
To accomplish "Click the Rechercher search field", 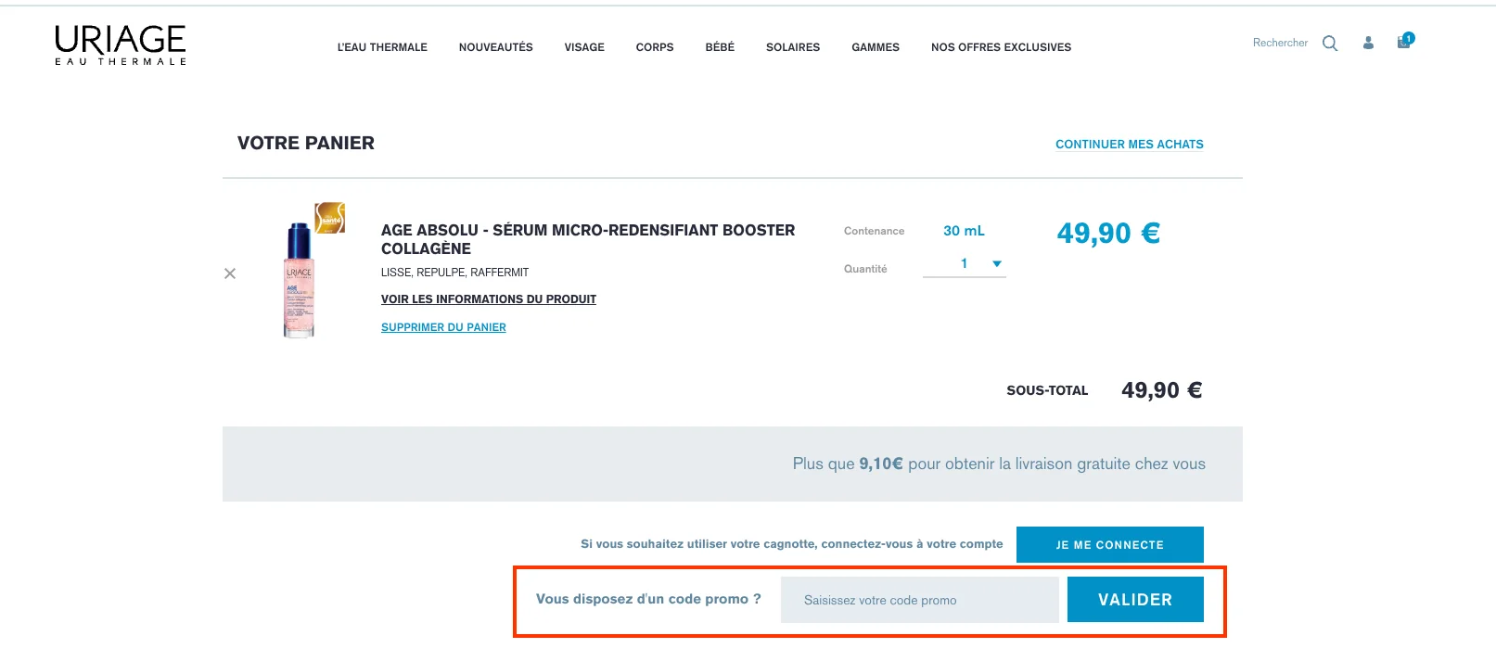I will pos(1280,43).
